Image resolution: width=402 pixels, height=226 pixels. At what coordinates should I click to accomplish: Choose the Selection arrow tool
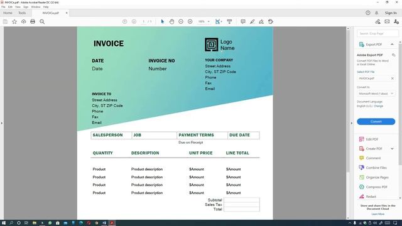point(162,22)
